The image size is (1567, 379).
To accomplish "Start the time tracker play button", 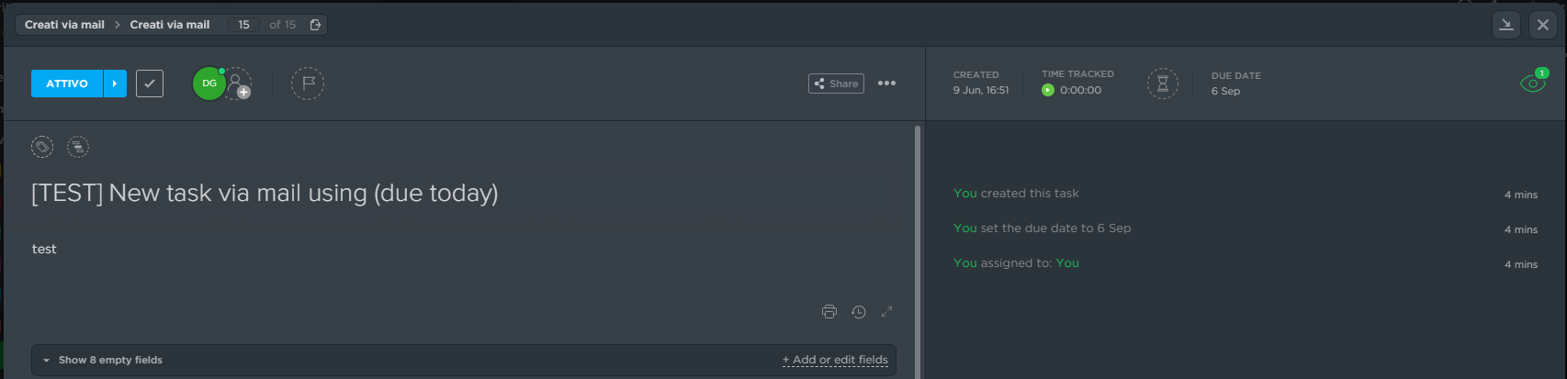I will [1048, 90].
